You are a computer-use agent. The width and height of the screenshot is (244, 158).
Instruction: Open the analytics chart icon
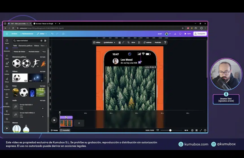(175, 34)
